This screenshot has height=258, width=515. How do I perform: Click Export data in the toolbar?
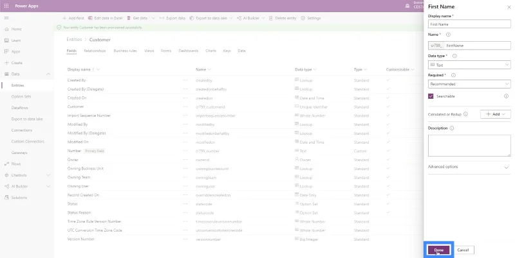[x=173, y=18]
